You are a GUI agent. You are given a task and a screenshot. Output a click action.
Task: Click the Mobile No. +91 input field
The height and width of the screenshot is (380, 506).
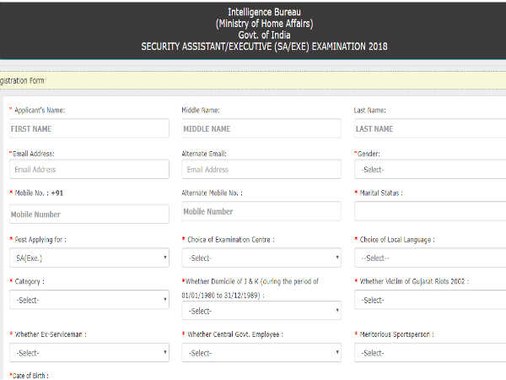pyautogui.click(x=89, y=214)
